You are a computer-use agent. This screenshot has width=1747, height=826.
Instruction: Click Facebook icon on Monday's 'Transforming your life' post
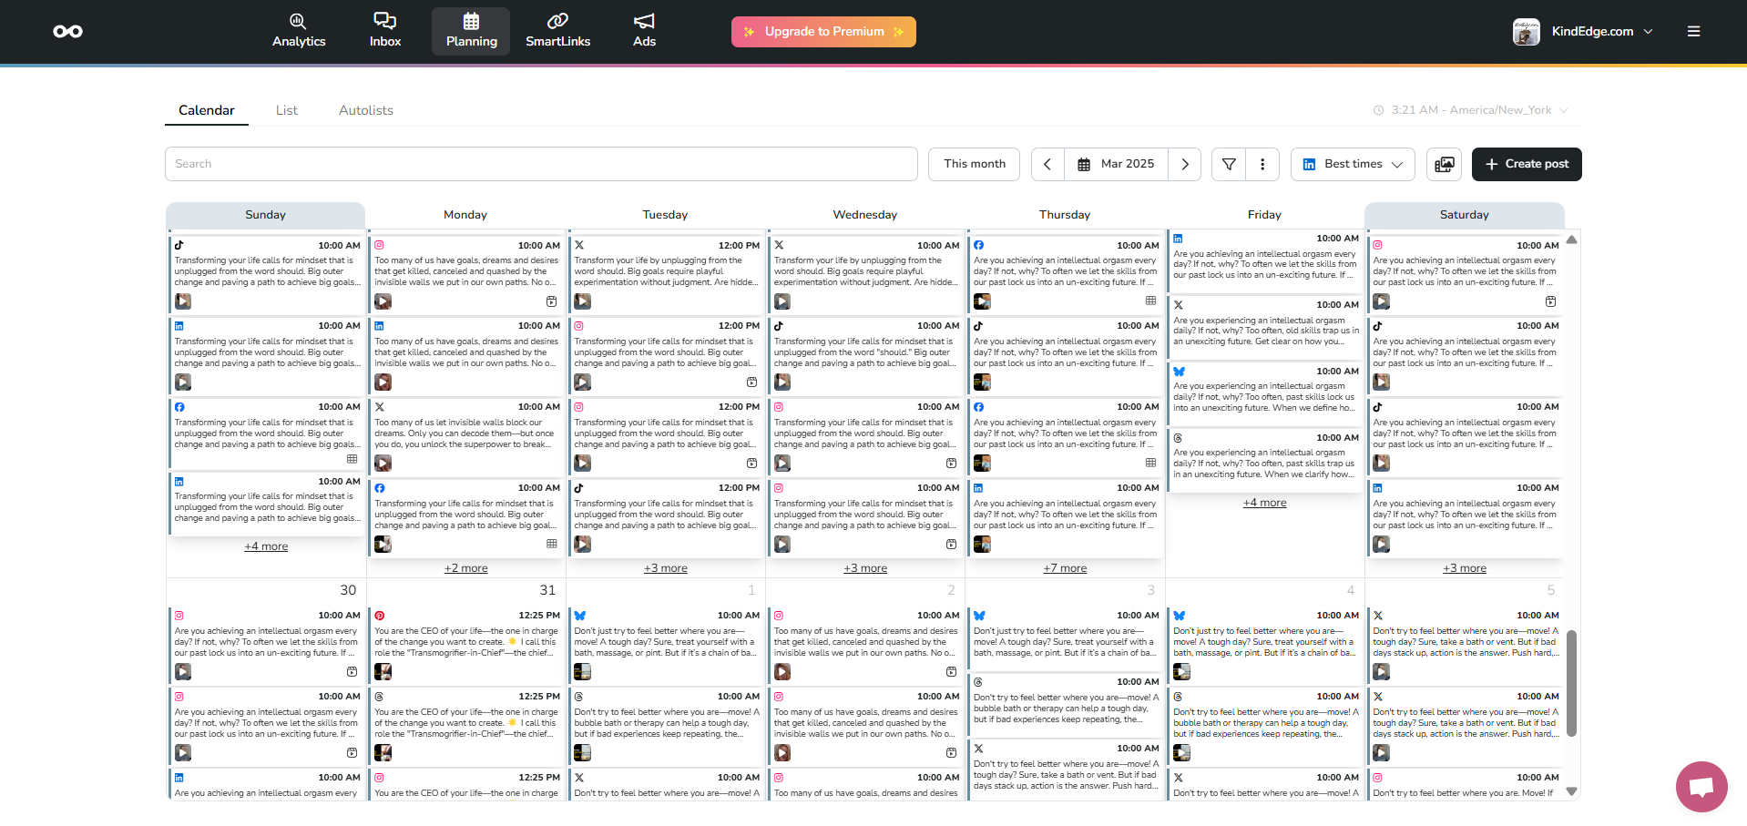pyautogui.click(x=380, y=488)
